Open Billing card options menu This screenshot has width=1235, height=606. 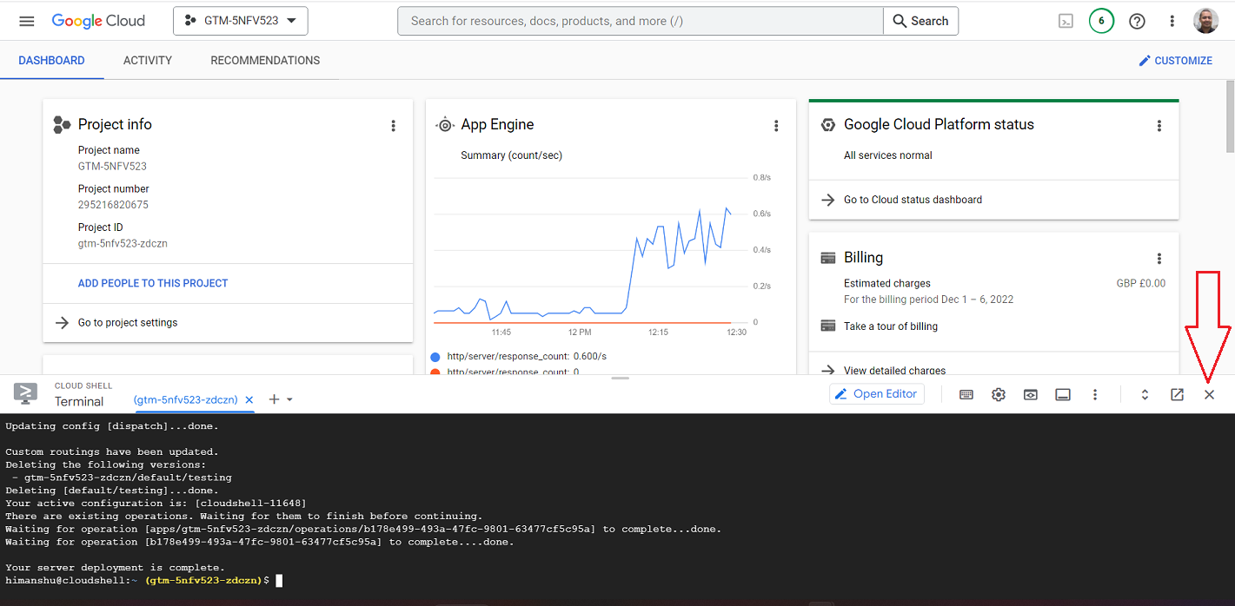(x=1159, y=259)
